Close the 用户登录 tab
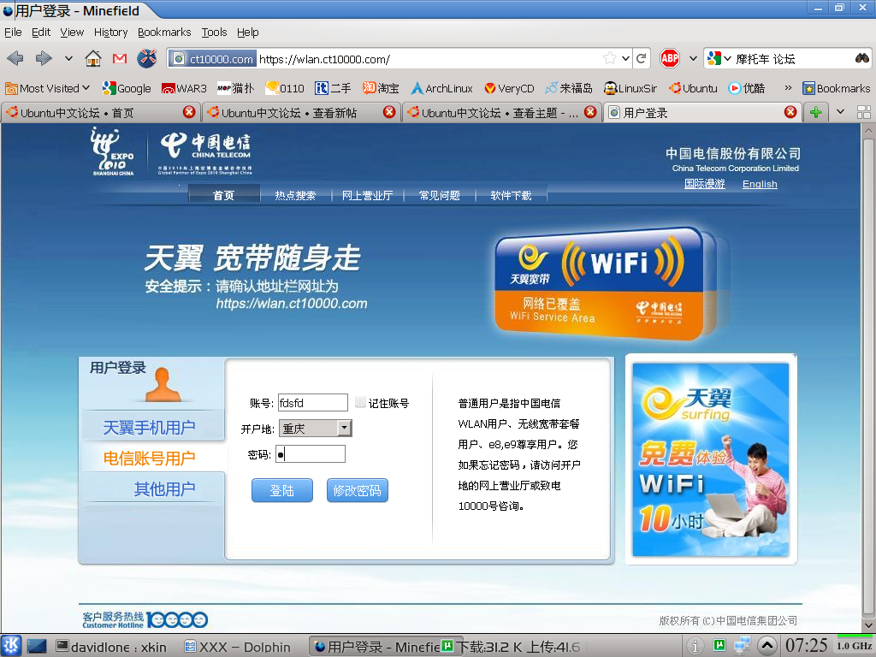Image resolution: width=876 pixels, height=657 pixels. [x=790, y=112]
